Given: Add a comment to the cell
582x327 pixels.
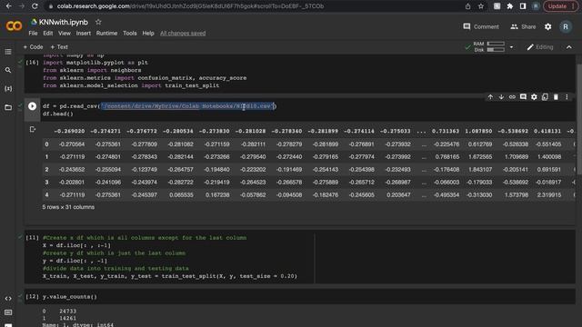Looking at the screenshot, I should (523, 97).
